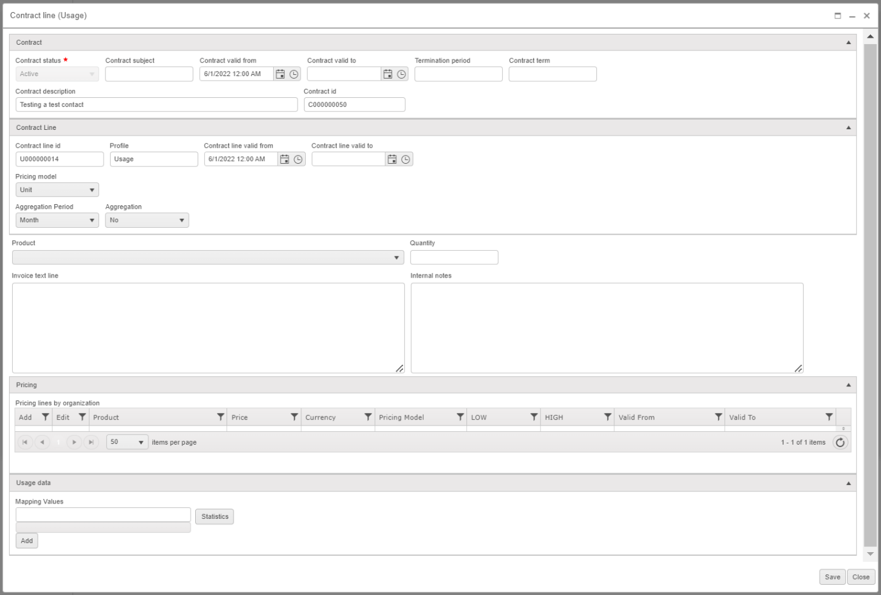Open the Pricing model dropdown
The height and width of the screenshot is (595, 881).
coord(57,190)
